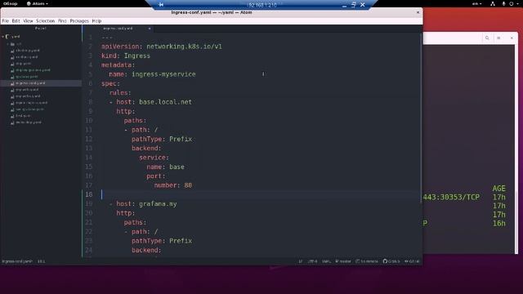Image resolution: width=523 pixels, height=294 pixels.
Task: Click the 'kind: Ingress' line
Action: click(x=126, y=56)
